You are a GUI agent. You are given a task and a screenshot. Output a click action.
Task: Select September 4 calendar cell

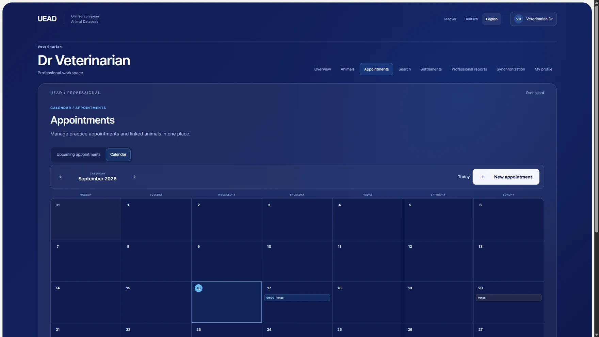pos(367,219)
